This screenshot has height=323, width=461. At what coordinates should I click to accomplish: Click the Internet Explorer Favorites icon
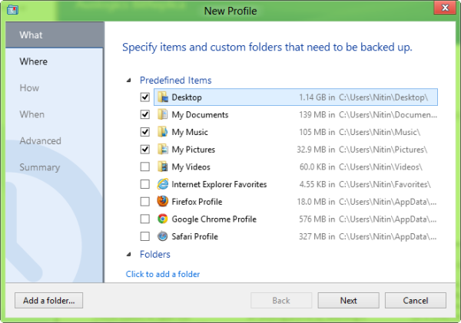[x=163, y=184]
